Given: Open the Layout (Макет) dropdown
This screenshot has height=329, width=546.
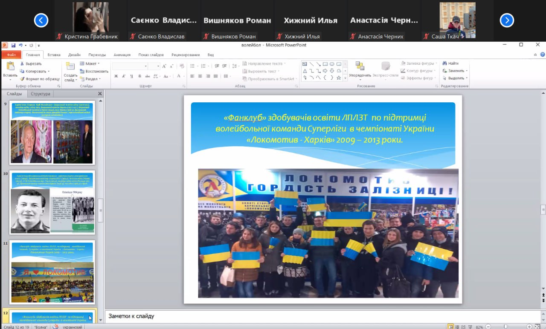Looking at the screenshot, I should pyautogui.click(x=90, y=63).
